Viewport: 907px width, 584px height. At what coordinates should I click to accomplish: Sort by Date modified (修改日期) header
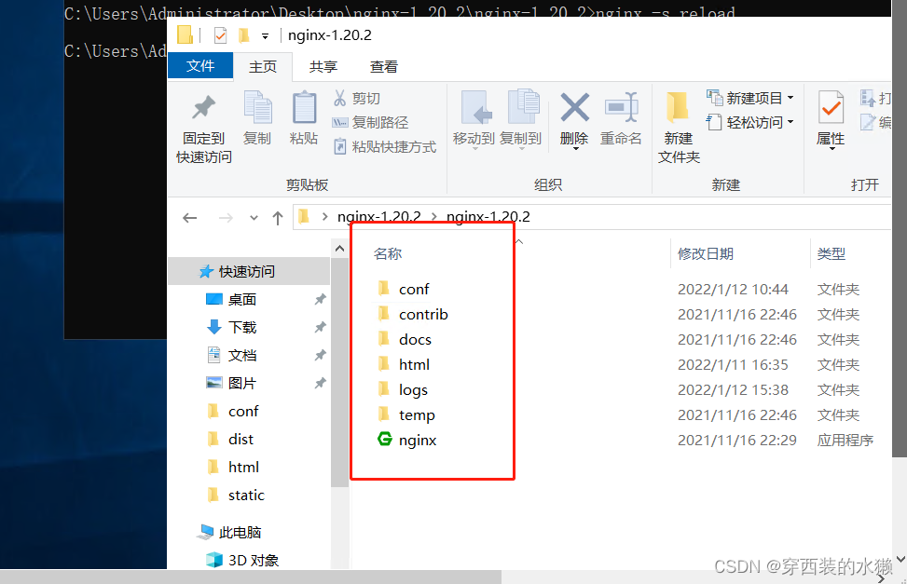706,254
